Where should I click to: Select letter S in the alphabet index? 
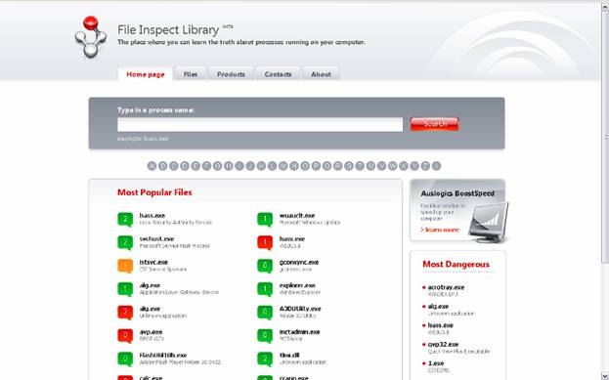(349, 166)
